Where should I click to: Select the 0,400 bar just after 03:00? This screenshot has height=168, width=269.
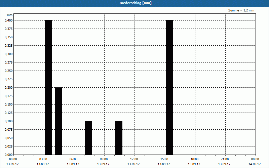click(x=48, y=87)
